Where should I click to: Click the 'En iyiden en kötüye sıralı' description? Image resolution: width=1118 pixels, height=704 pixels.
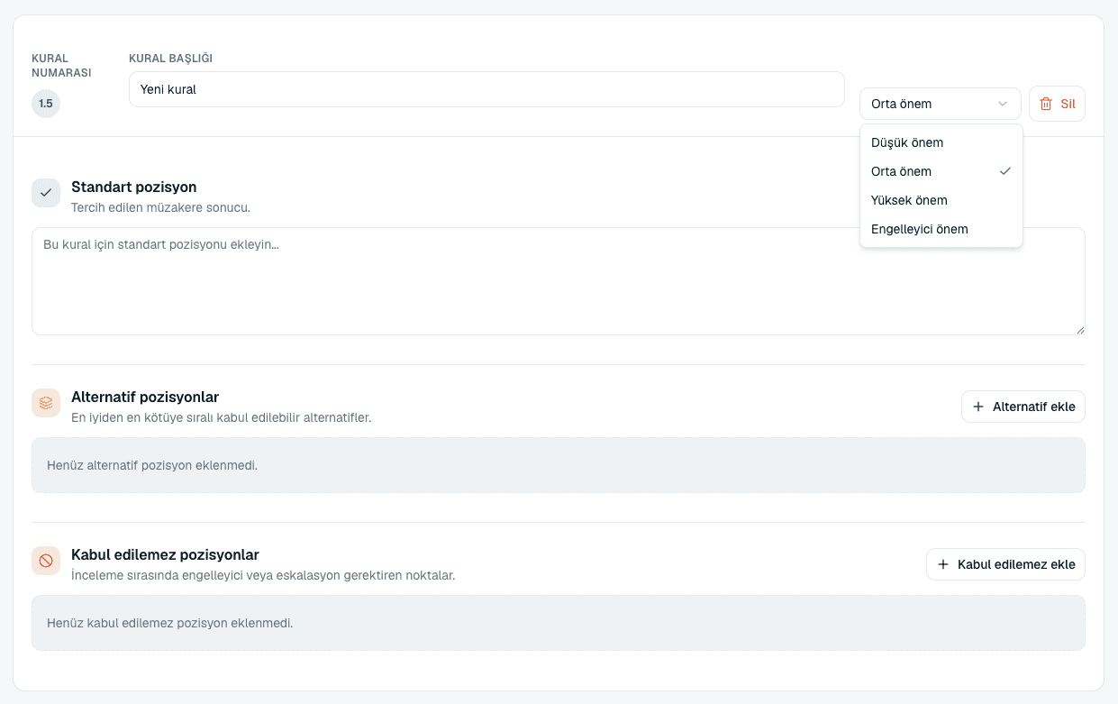tap(222, 417)
